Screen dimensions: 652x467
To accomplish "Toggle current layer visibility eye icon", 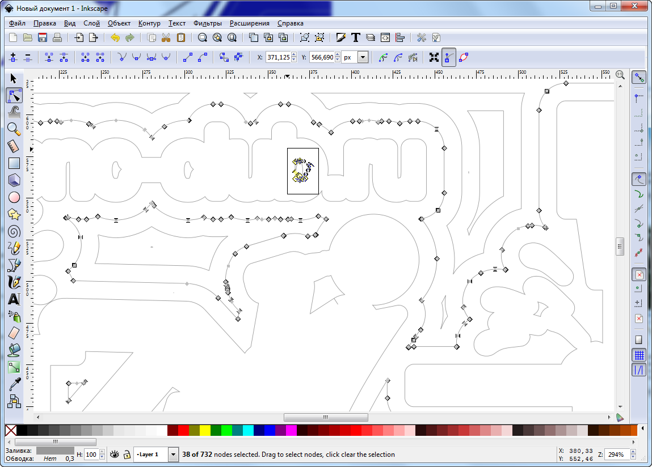I will click(x=115, y=454).
